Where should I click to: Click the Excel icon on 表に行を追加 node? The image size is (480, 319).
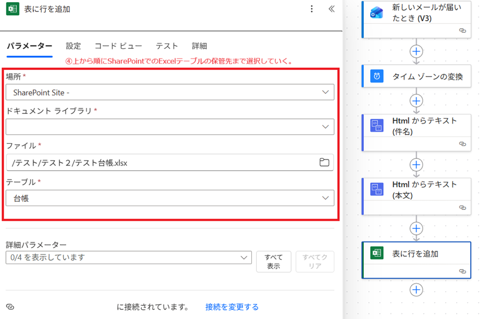pyautogui.click(x=377, y=253)
